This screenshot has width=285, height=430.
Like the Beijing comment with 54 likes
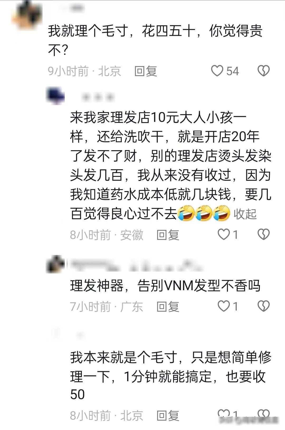pos(217,71)
